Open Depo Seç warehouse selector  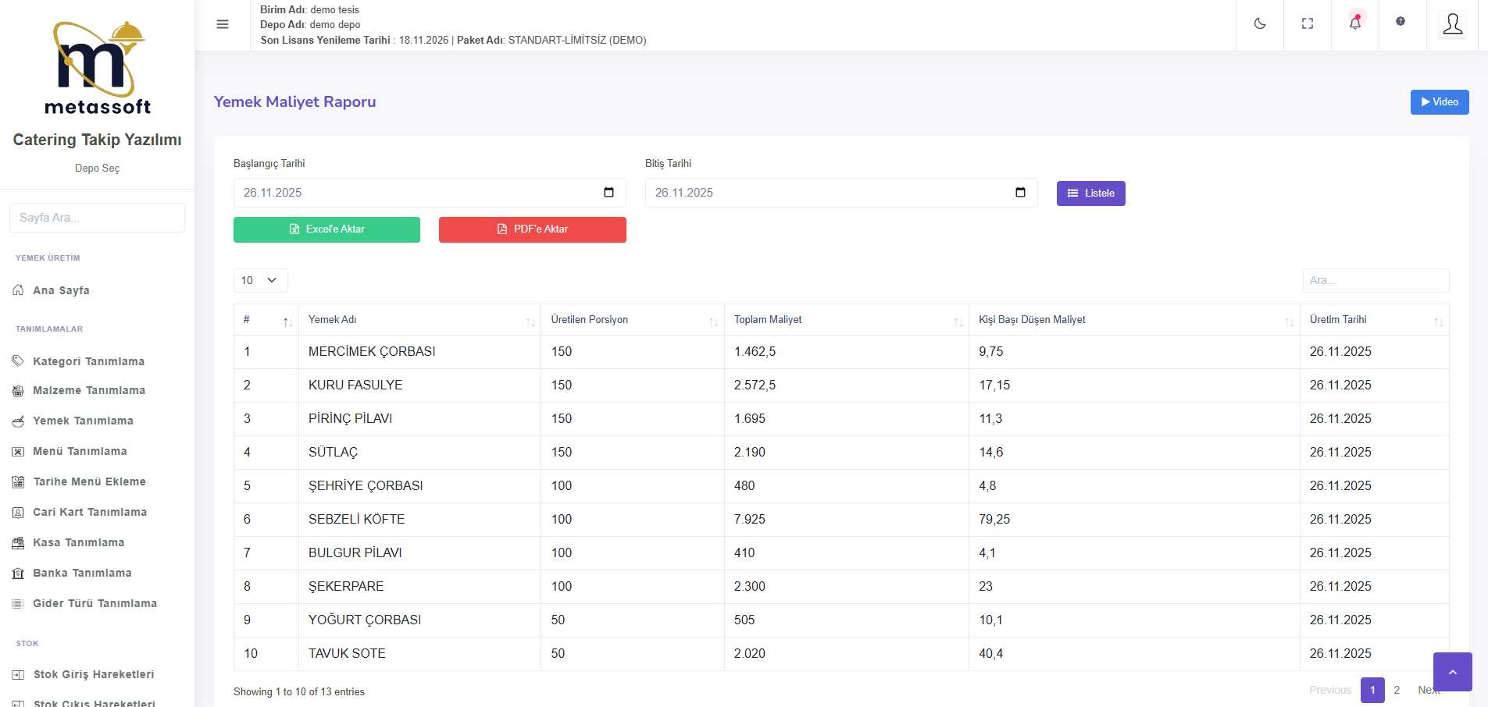pyautogui.click(x=97, y=169)
